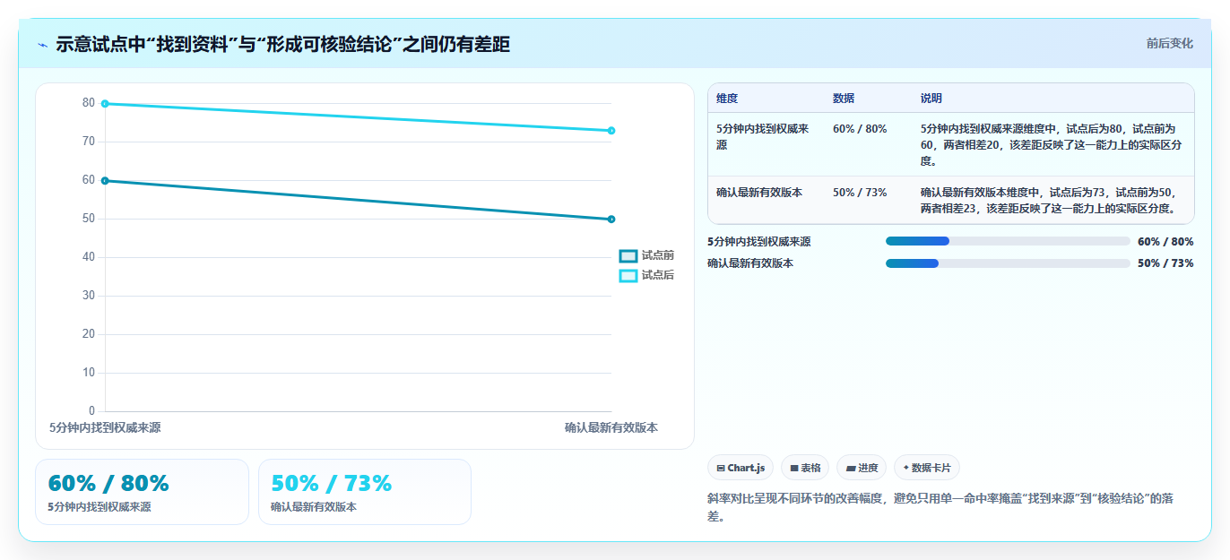1230x560 pixels.
Task: Toggle the 试点前 legend entry
Action: pyautogui.click(x=646, y=256)
